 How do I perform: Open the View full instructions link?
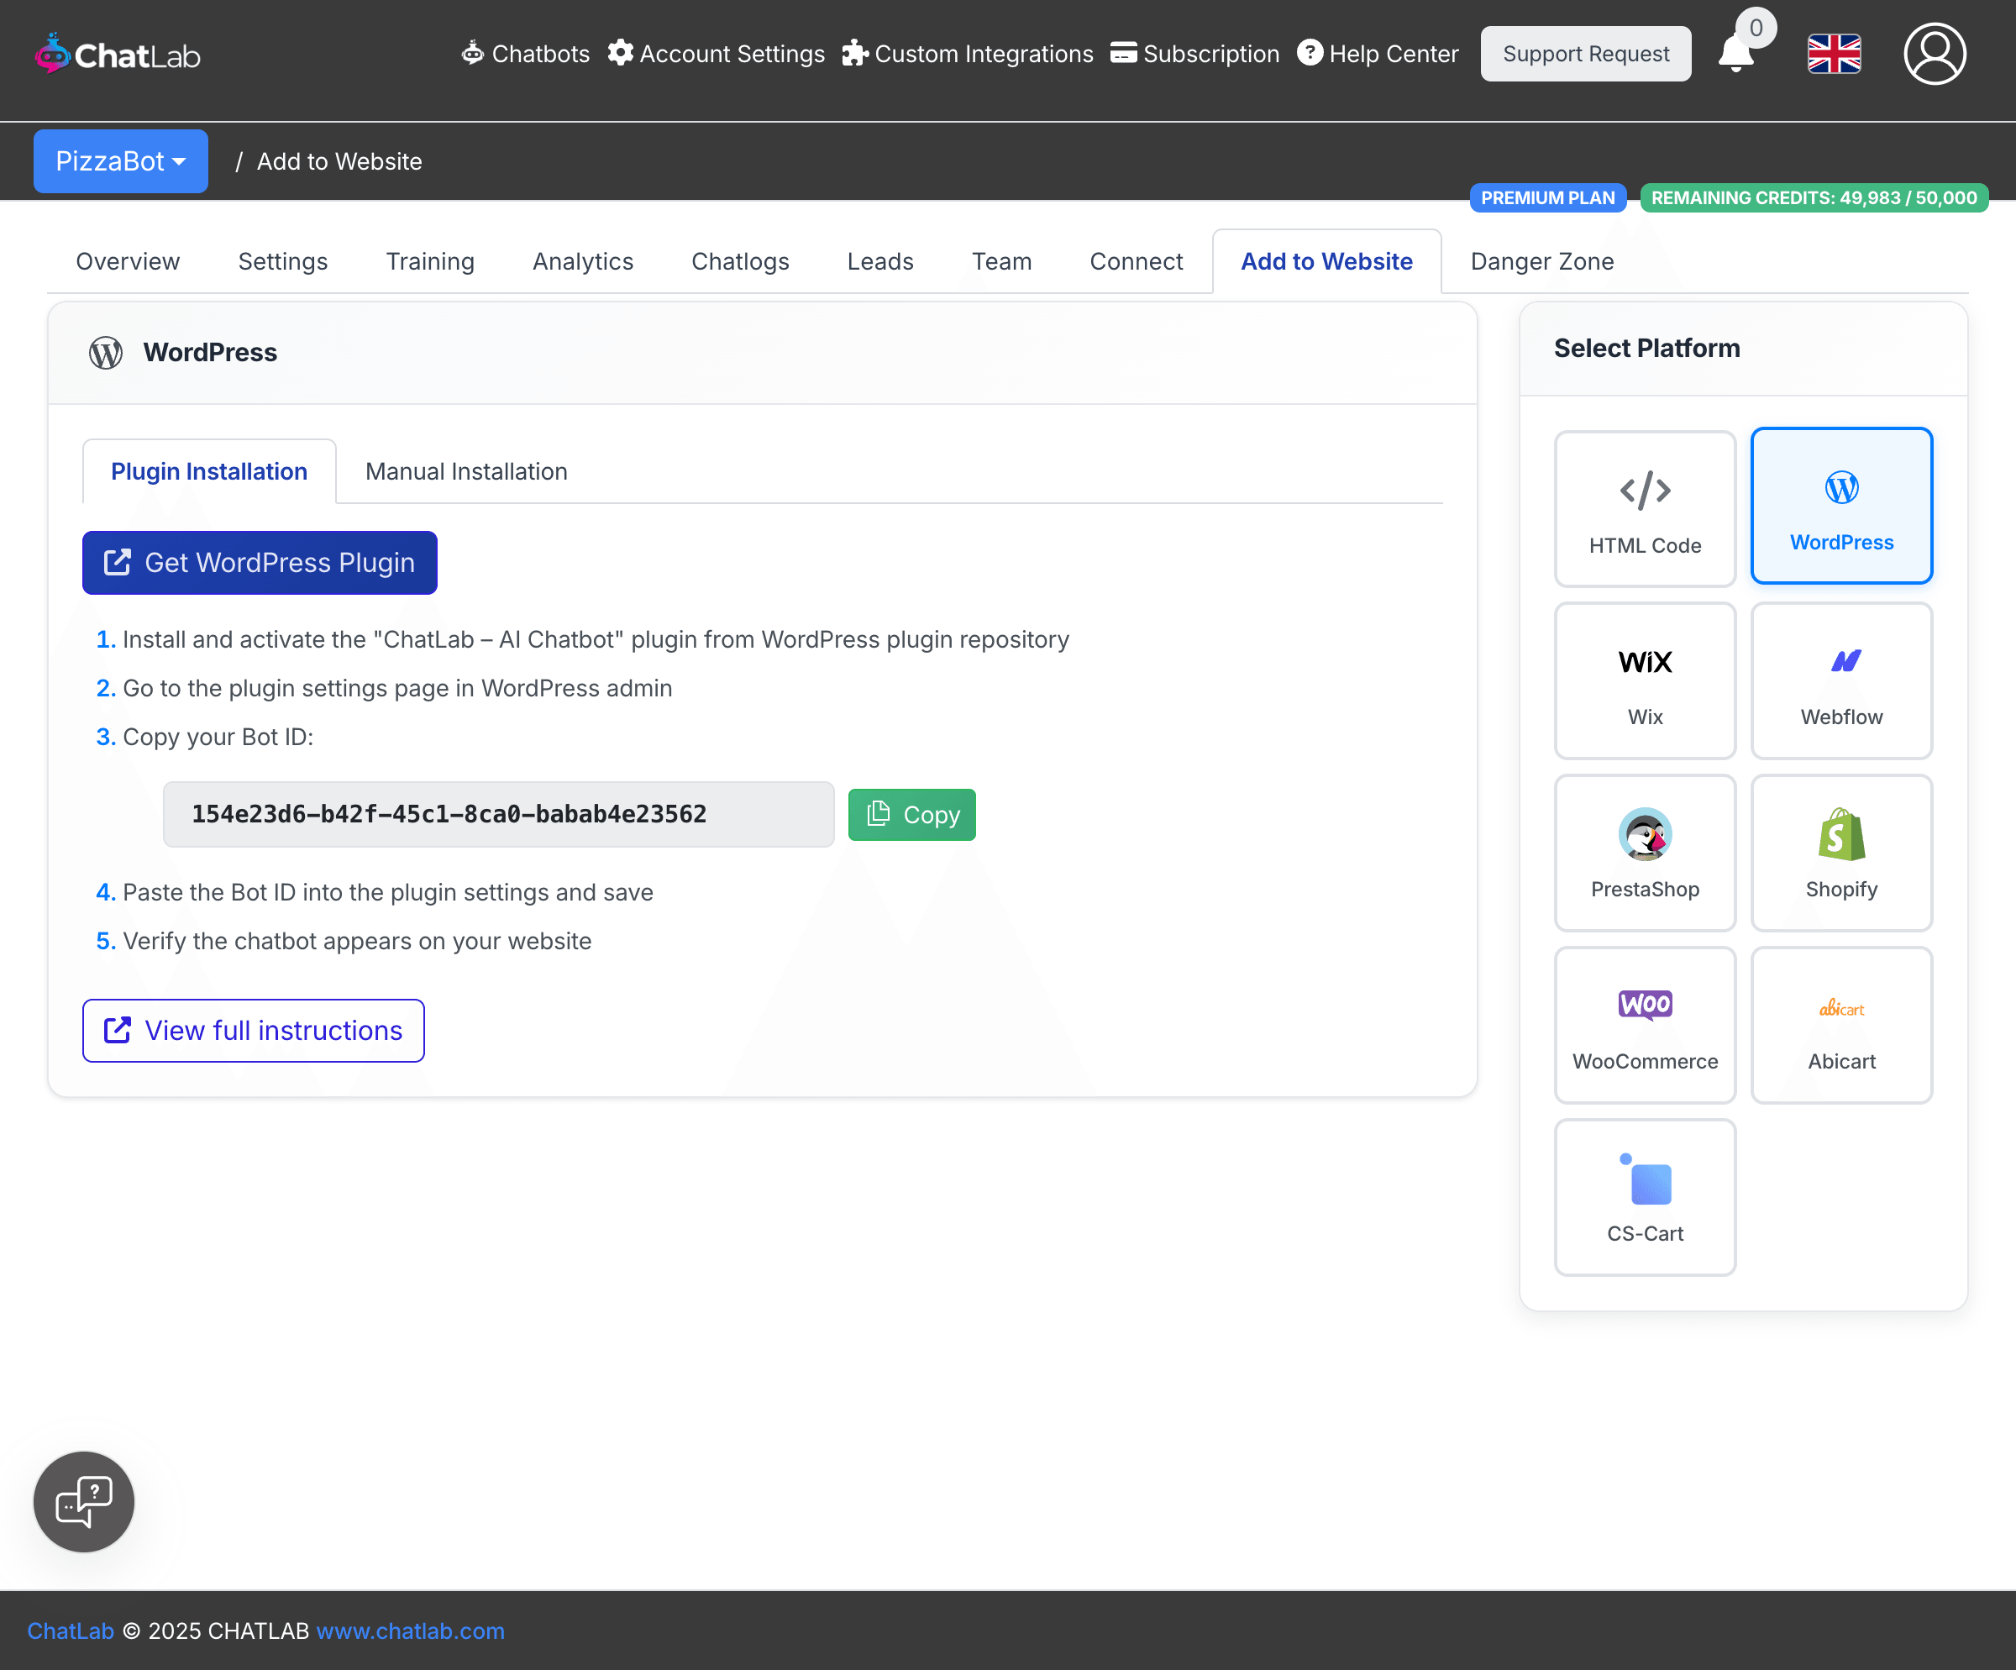pyautogui.click(x=254, y=1030)
